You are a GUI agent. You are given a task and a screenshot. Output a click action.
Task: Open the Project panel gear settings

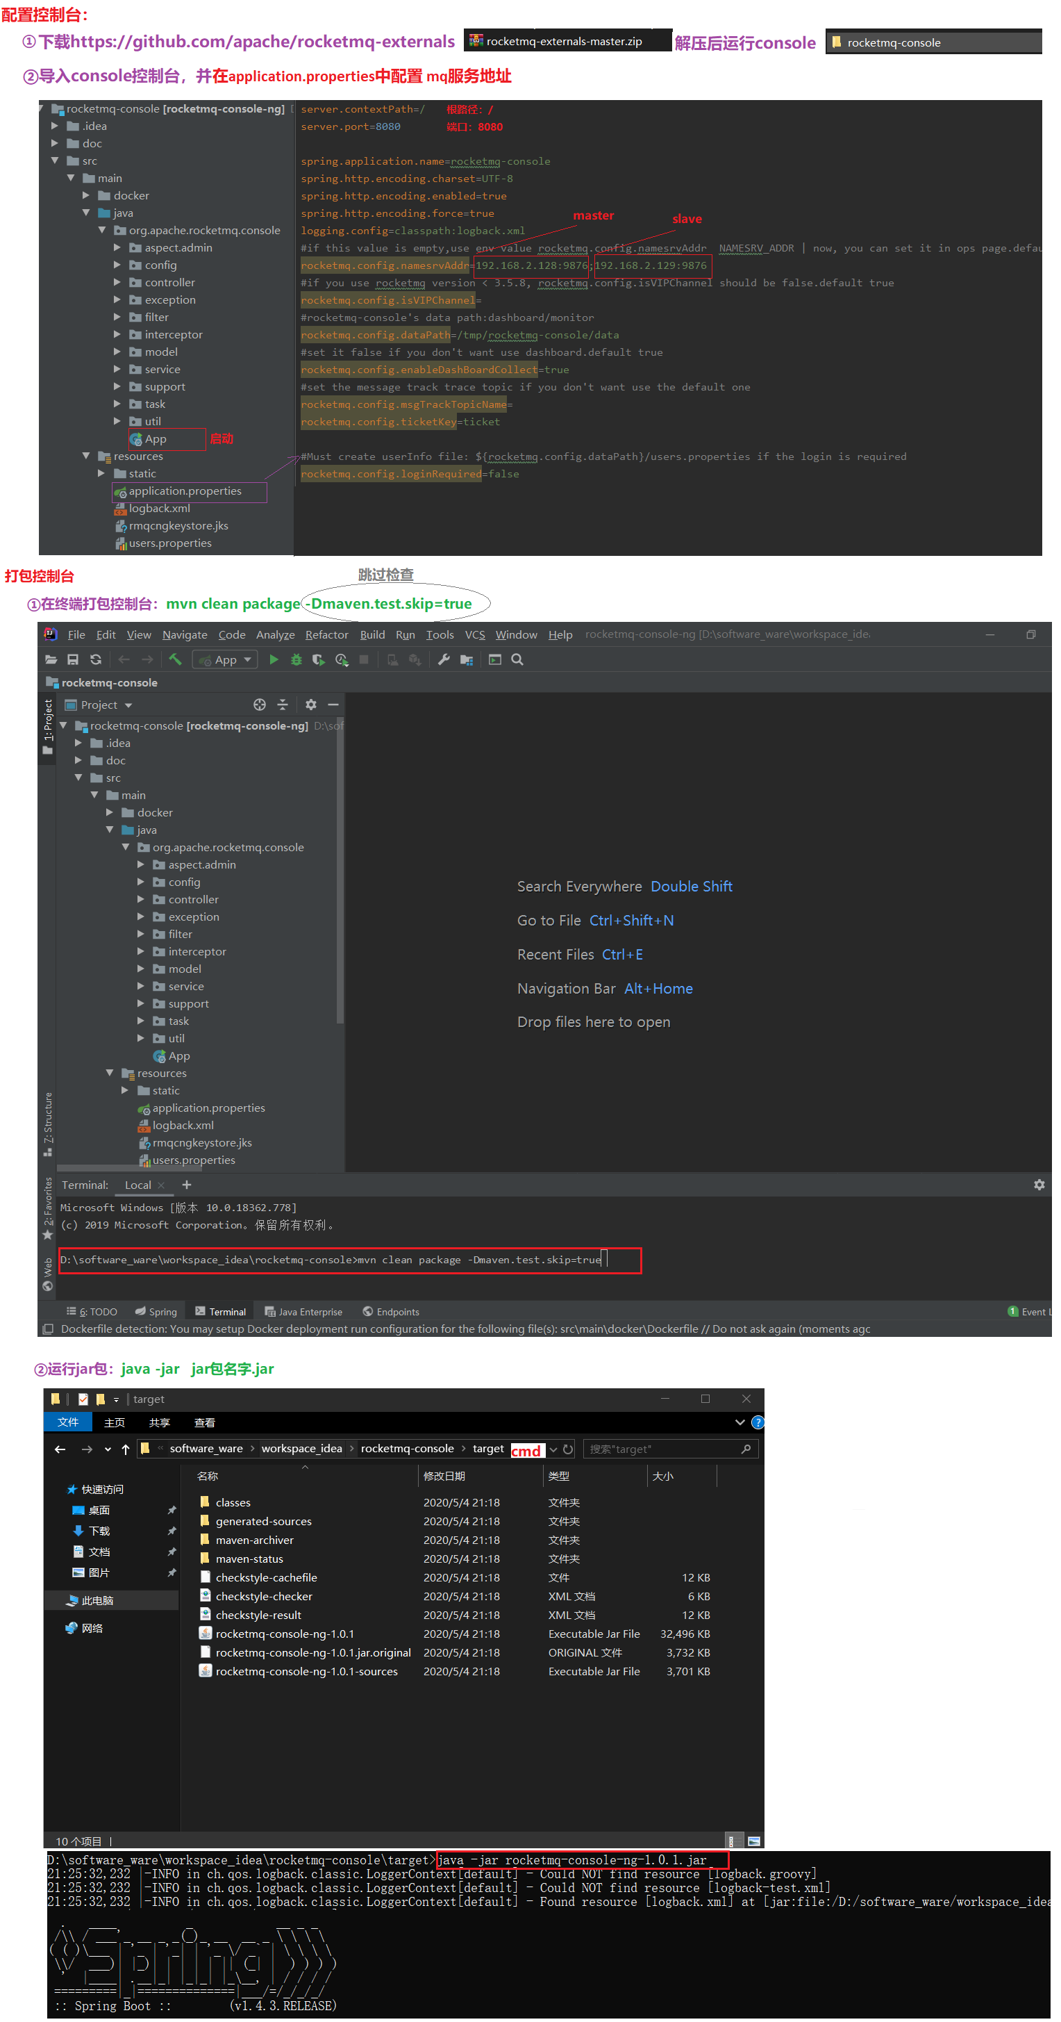310,705
